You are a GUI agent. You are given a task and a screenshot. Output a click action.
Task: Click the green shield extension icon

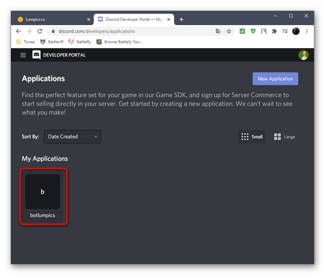click(253, 31)
